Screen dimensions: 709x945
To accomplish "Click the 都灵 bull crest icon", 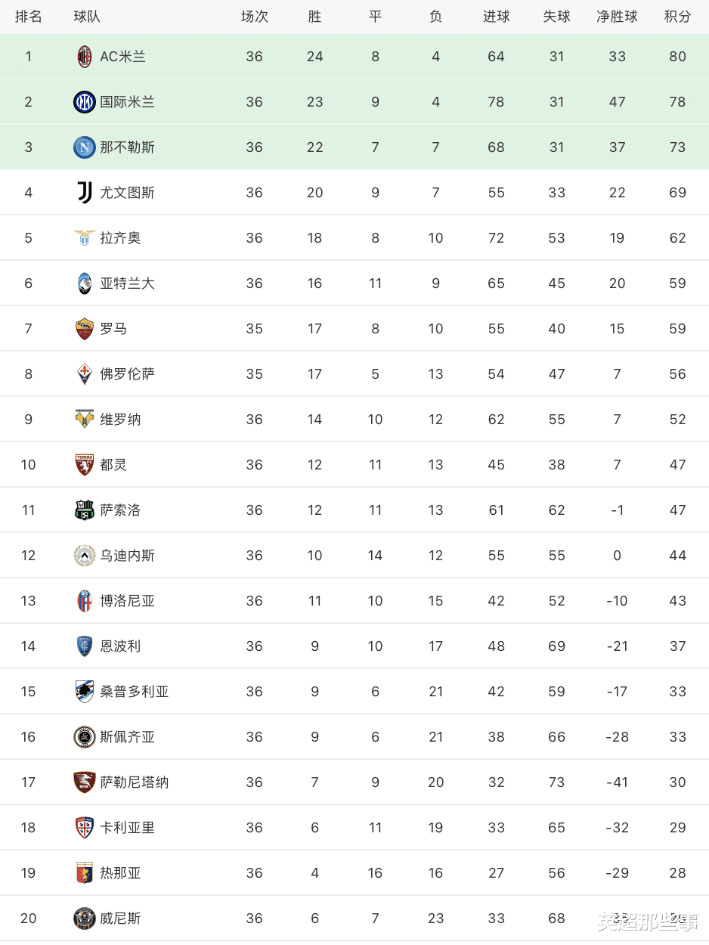I will click(x=85, y=465).
